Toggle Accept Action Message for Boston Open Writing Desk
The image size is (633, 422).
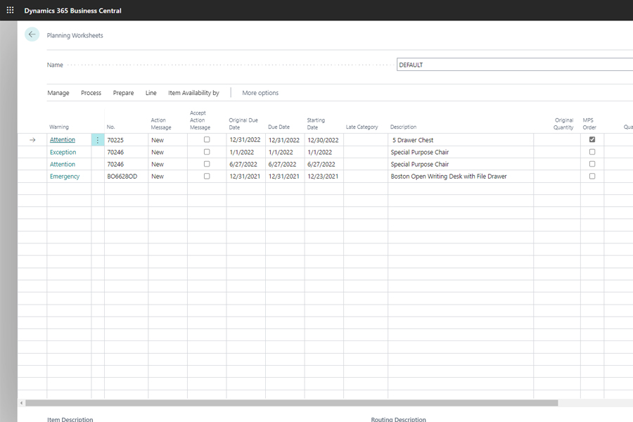pyautogui.click(x=207, y=176)
